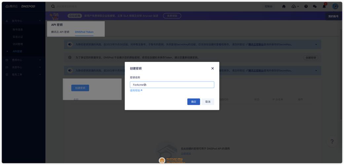The height and width of the screenshot is (165, 344).
Task: Open the help question-mark icon in header
Action: pos(306,7)
